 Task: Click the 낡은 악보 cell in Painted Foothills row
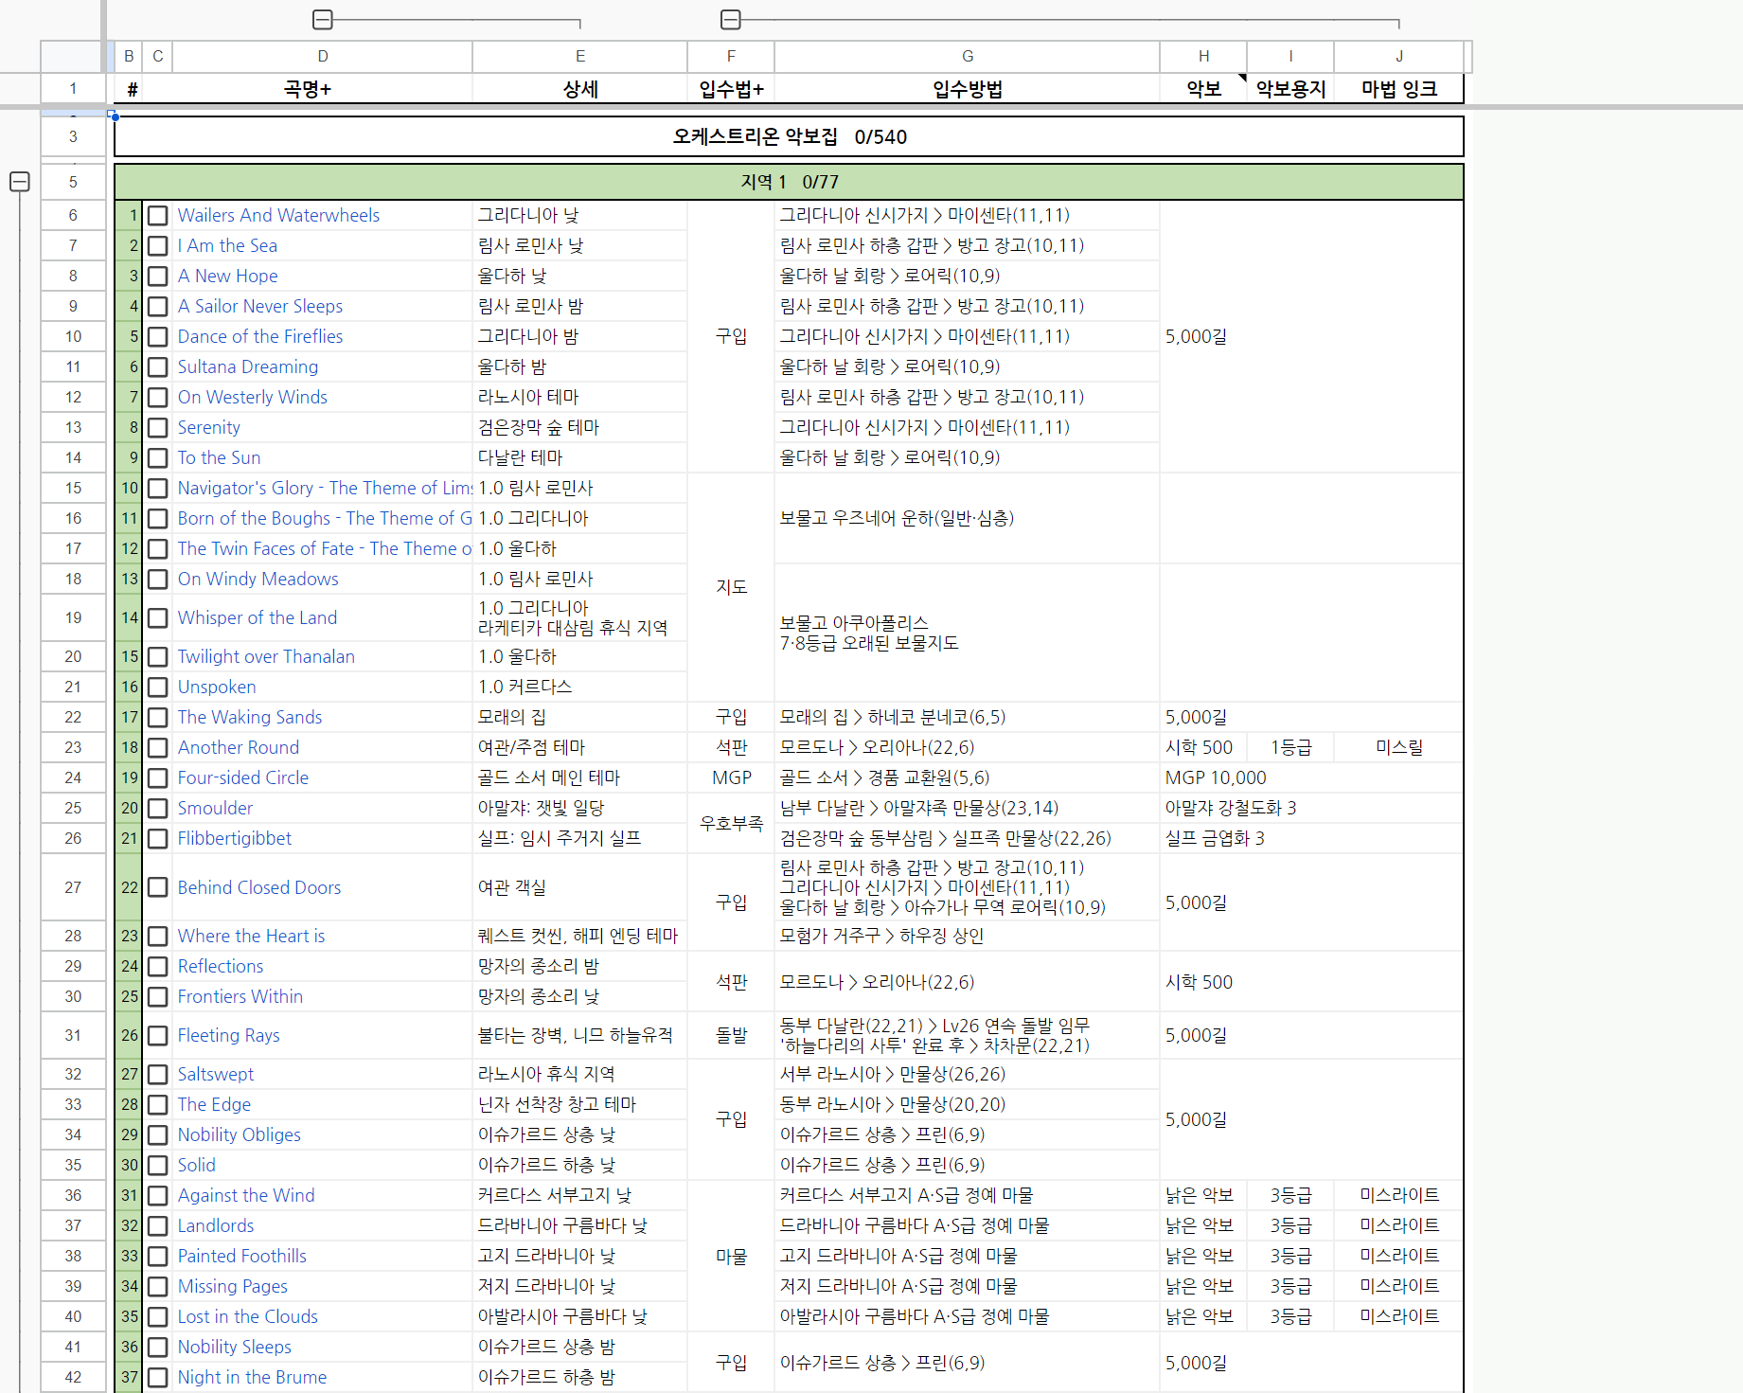coord(1203,1256)
